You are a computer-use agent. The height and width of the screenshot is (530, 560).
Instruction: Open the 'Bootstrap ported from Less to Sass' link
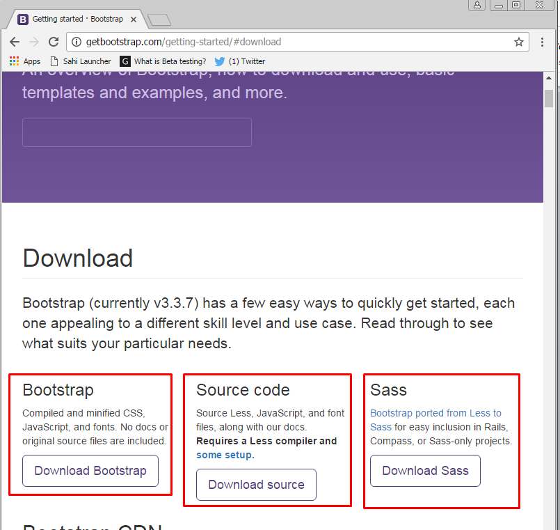click(435, 413)
